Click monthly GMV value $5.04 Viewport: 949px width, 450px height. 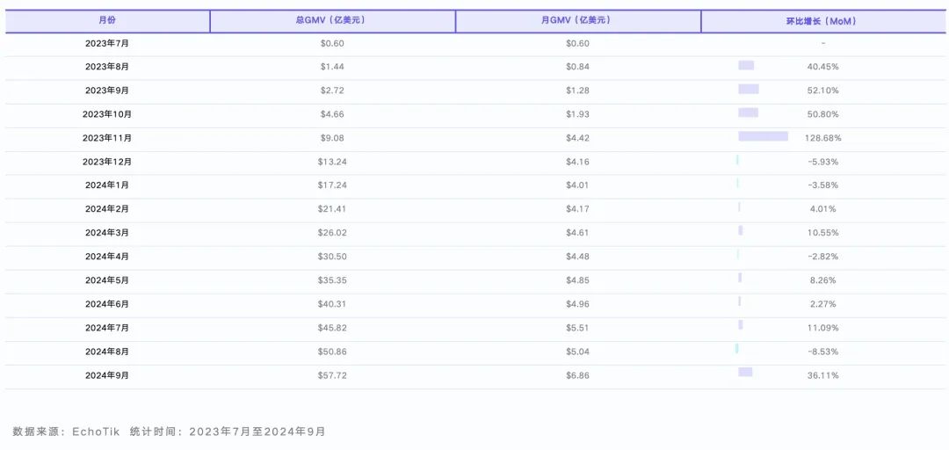coord(577,352)
